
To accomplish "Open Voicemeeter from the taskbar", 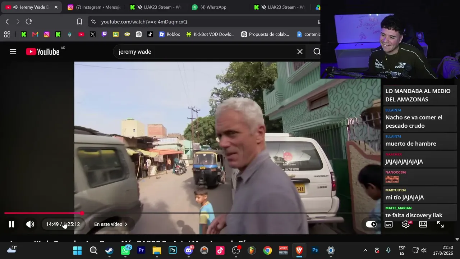I will pyautogui.click(x=283, y=250).
